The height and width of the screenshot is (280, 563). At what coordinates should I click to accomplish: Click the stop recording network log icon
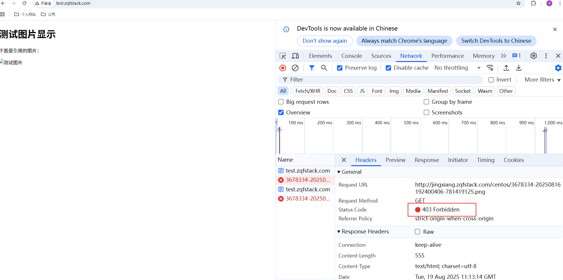point(283,68)
